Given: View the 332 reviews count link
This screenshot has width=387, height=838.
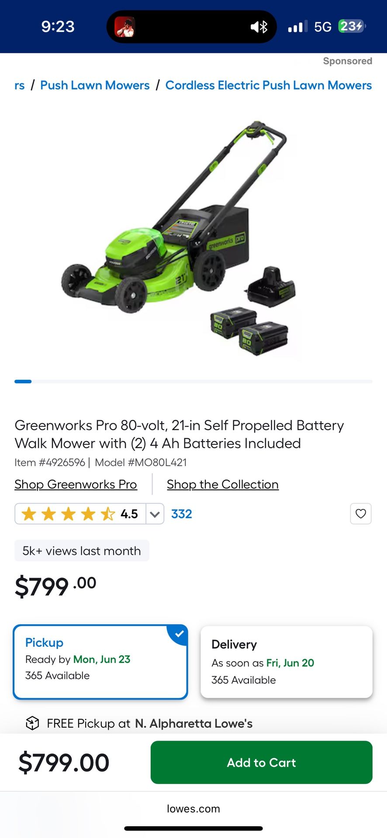Looking at the screenshot, I should [182, 514].
